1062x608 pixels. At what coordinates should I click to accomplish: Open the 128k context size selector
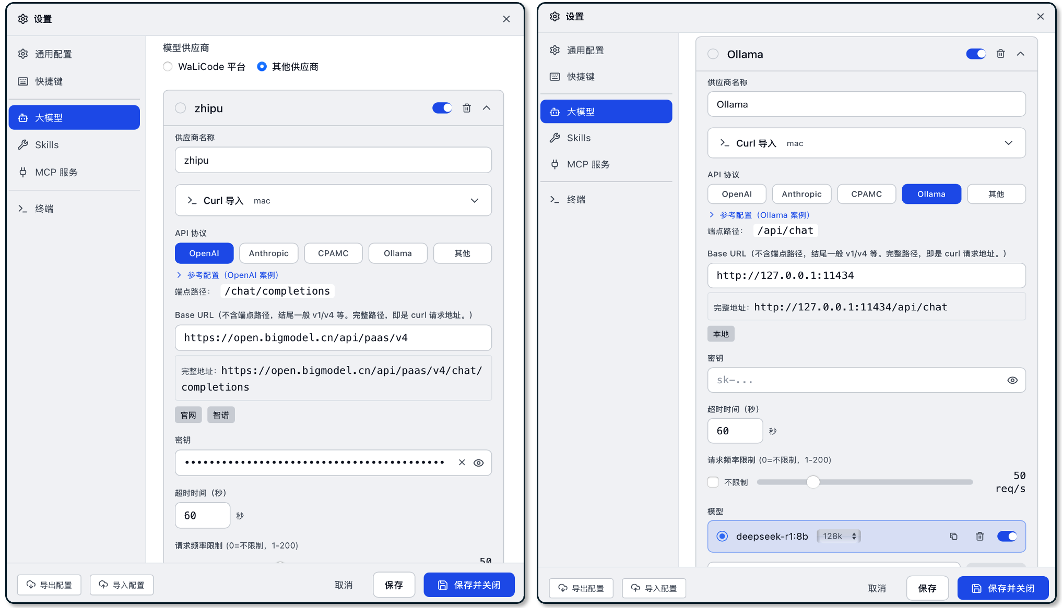tap(839, 536)
